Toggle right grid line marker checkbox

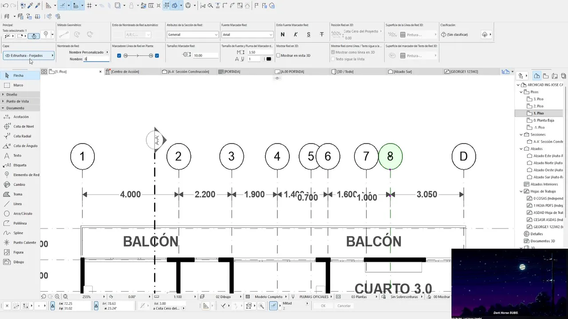[157, 55]
